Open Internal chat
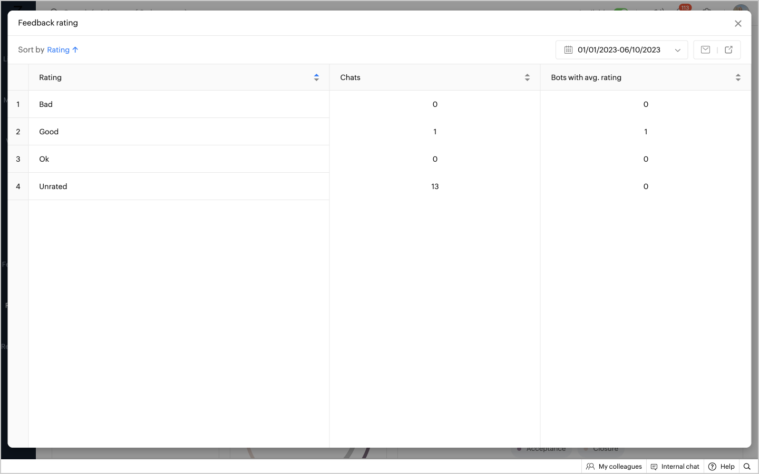The image size is (759, 474). point(675,467)
